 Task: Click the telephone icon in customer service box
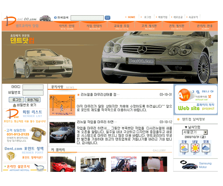tap(37, 132)
